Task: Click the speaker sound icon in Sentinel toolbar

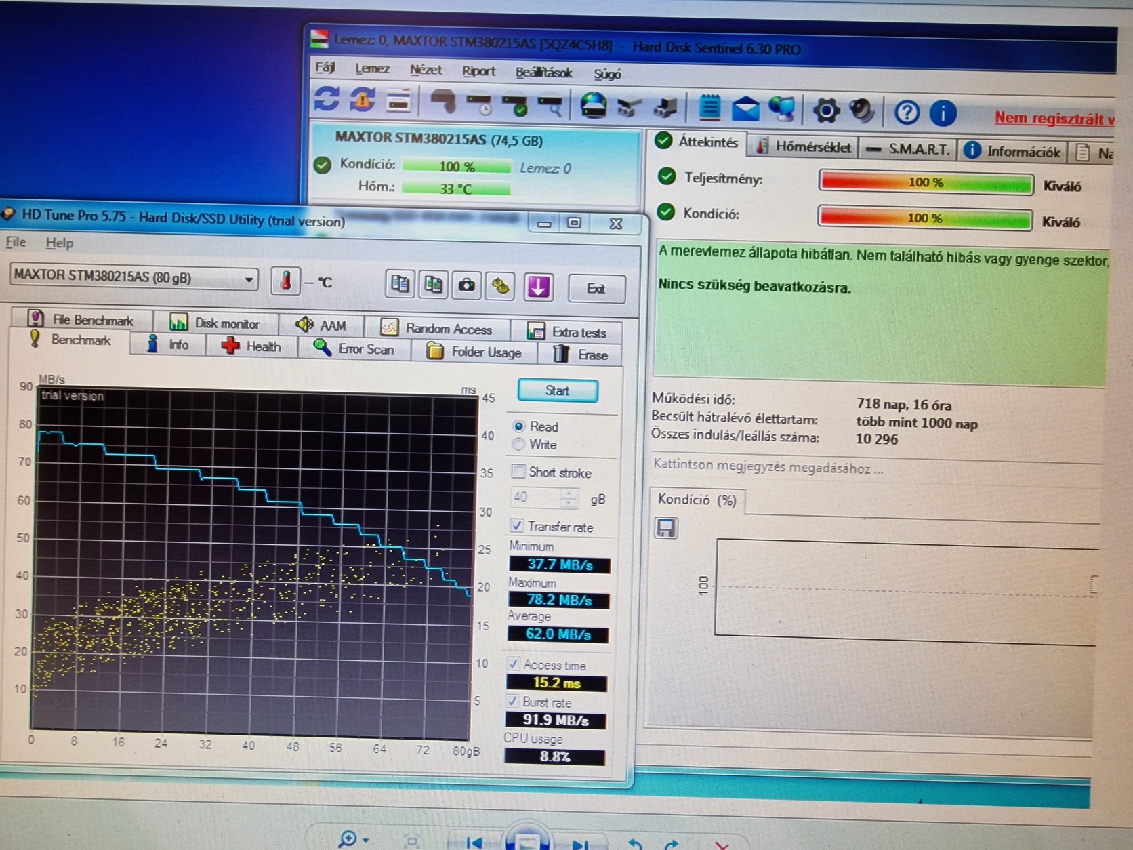Action: click(x=861, y=110)
